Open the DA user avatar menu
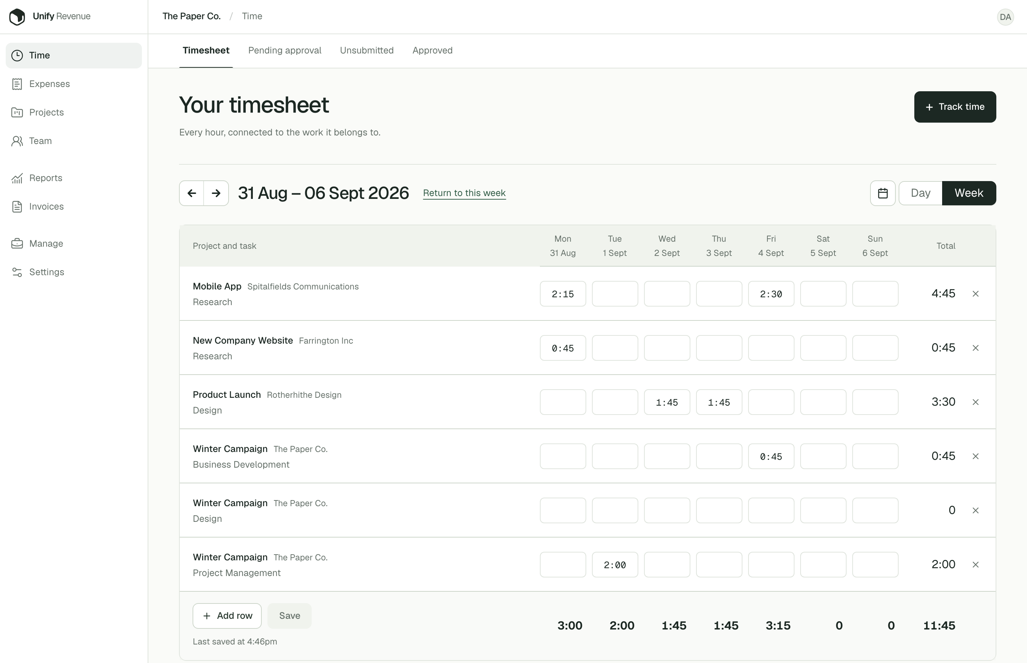The image size is (1027, 663). tap(1005, 17)
